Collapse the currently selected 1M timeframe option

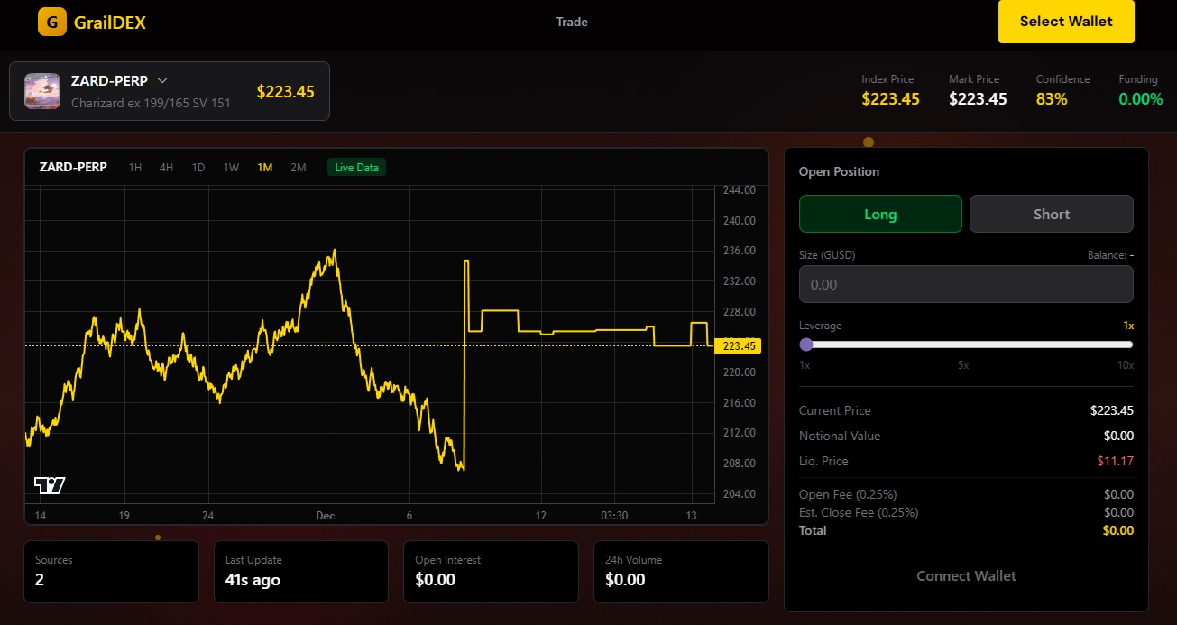pyautogui.click(x=264, y=167)
